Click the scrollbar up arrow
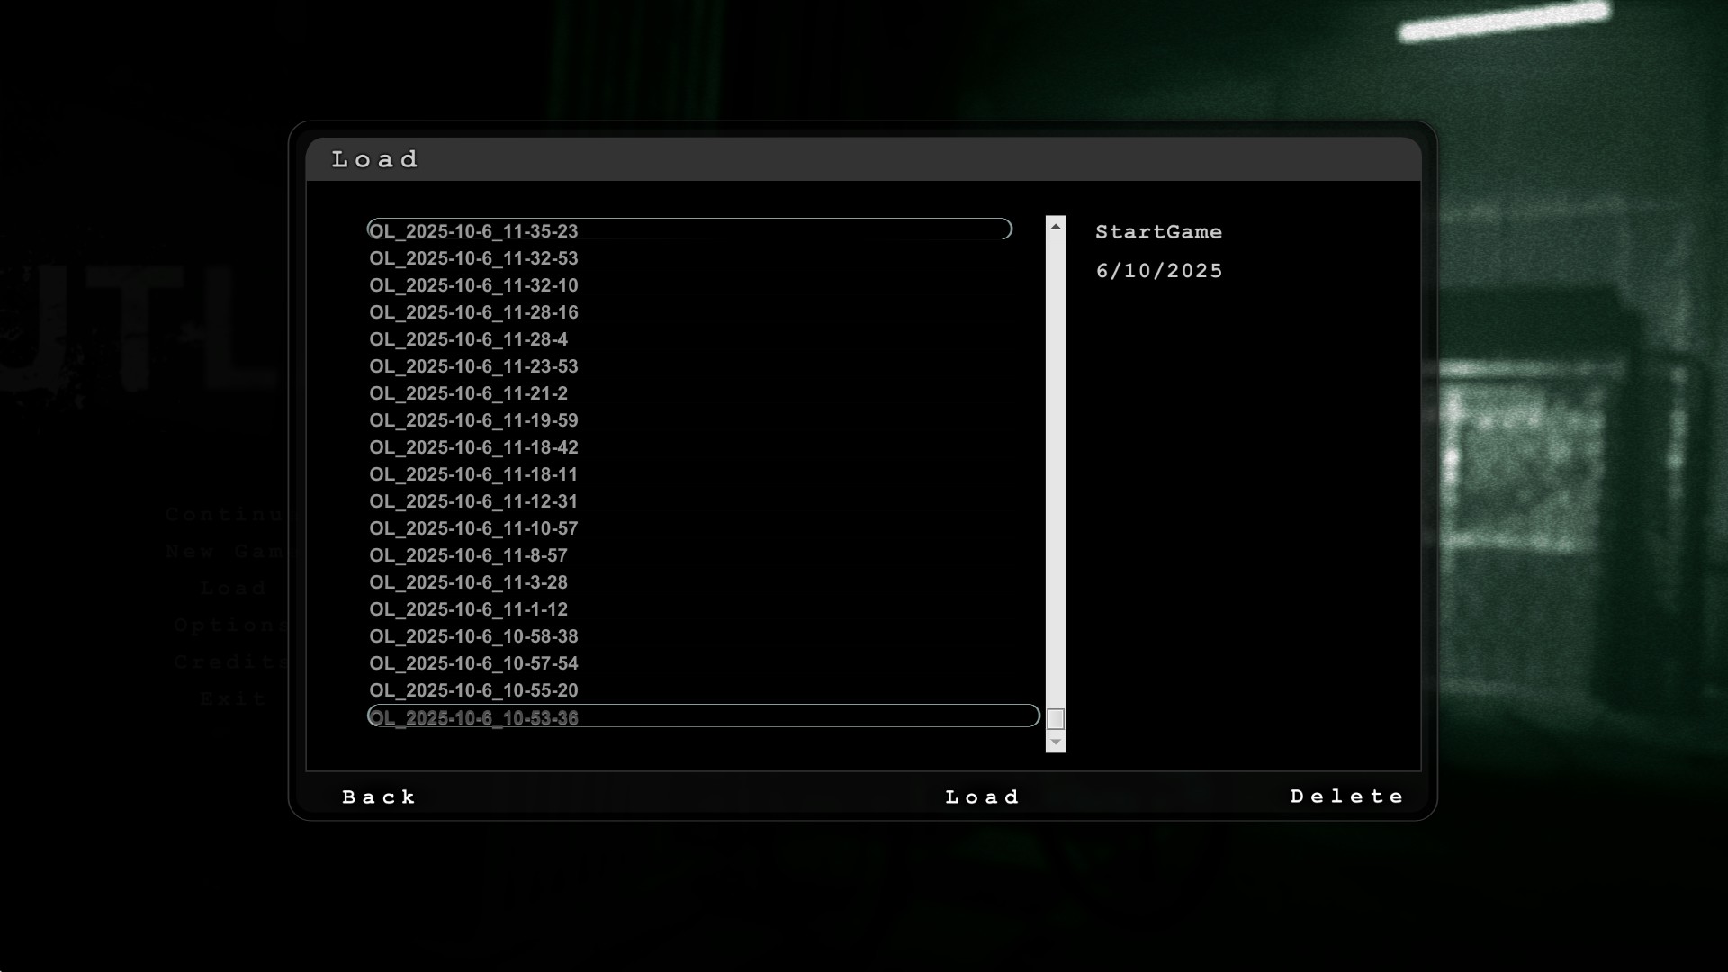 [1056, 226]
